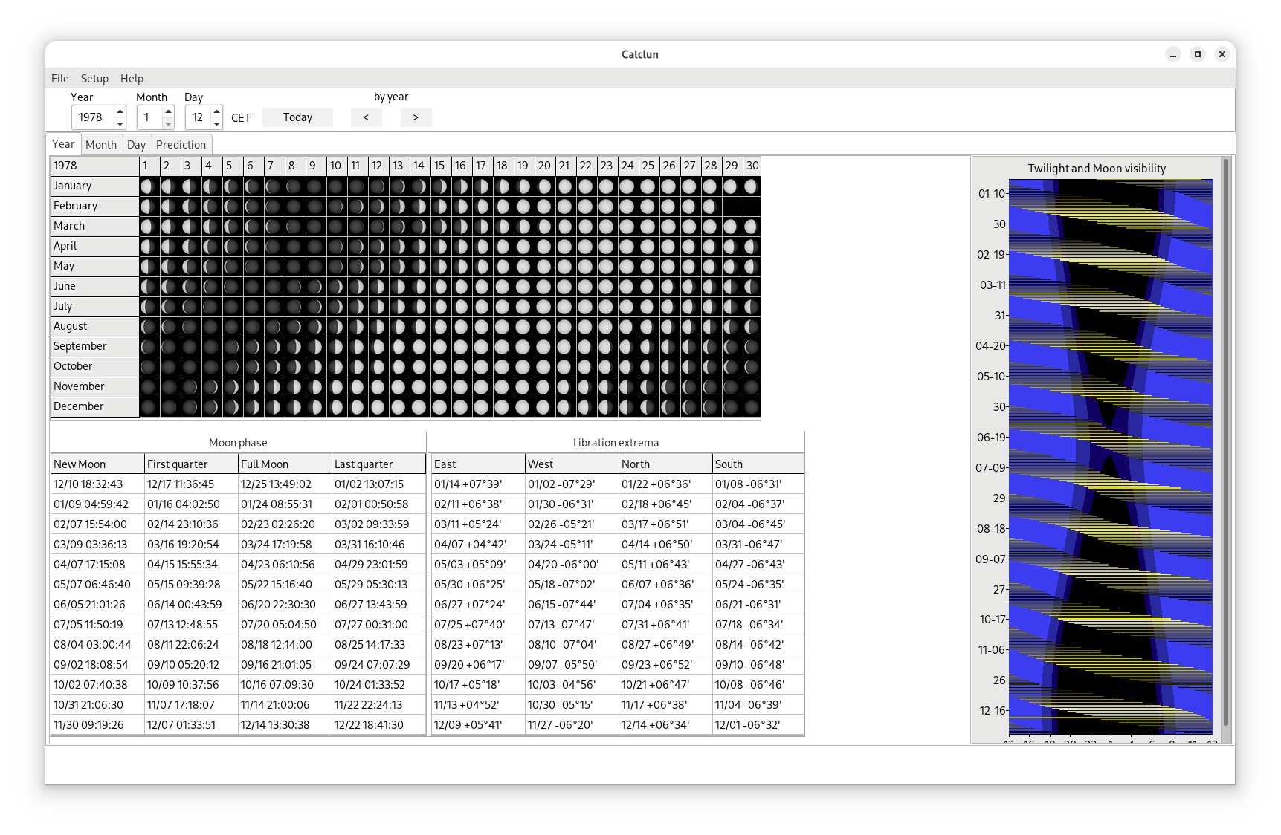The width and height of the screenshot is (1281, 835).
Task: Select the full moon icon for March 24
Action: (x=627, y=226)
